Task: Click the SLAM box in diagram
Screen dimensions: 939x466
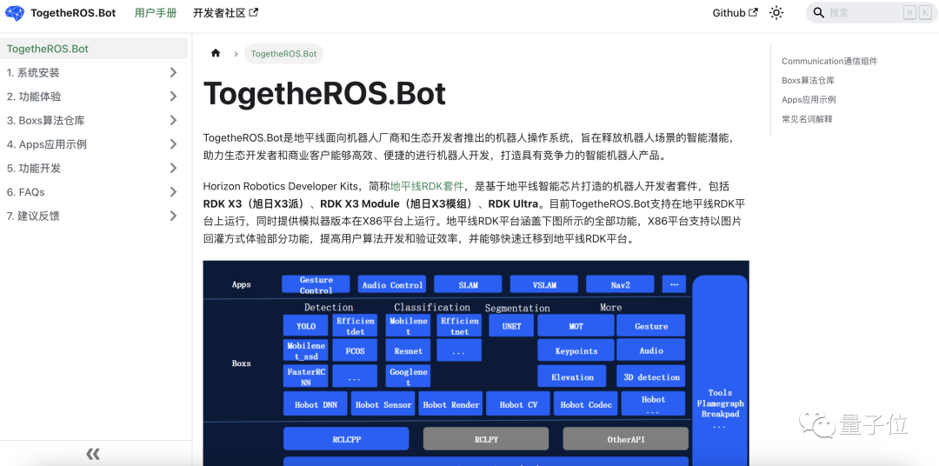Action: tap(468, 284)
